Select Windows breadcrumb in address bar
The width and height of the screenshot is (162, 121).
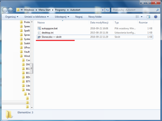click(x=29, y=10)
